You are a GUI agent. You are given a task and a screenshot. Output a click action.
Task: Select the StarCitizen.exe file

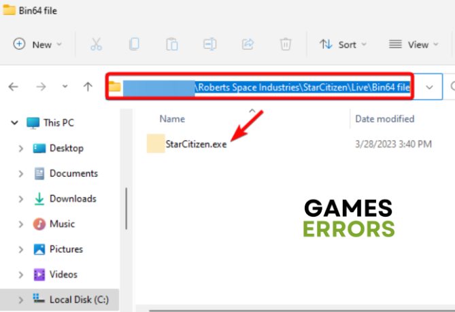196,144
